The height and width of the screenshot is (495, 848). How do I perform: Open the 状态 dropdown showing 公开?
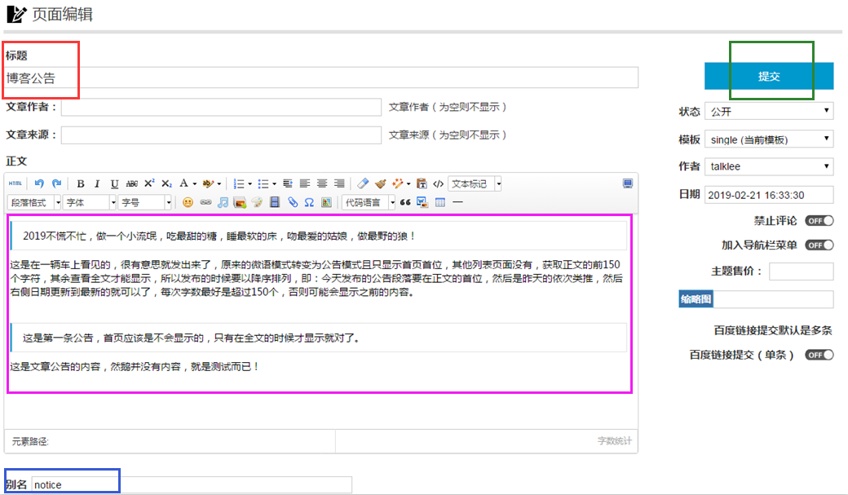coord(769,112)
